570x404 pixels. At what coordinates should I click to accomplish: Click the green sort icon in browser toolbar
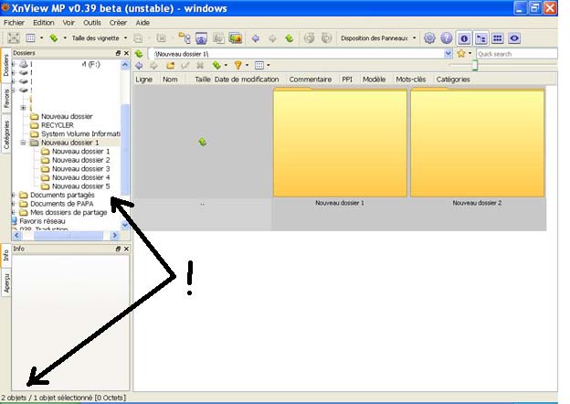tap(216, 66)
